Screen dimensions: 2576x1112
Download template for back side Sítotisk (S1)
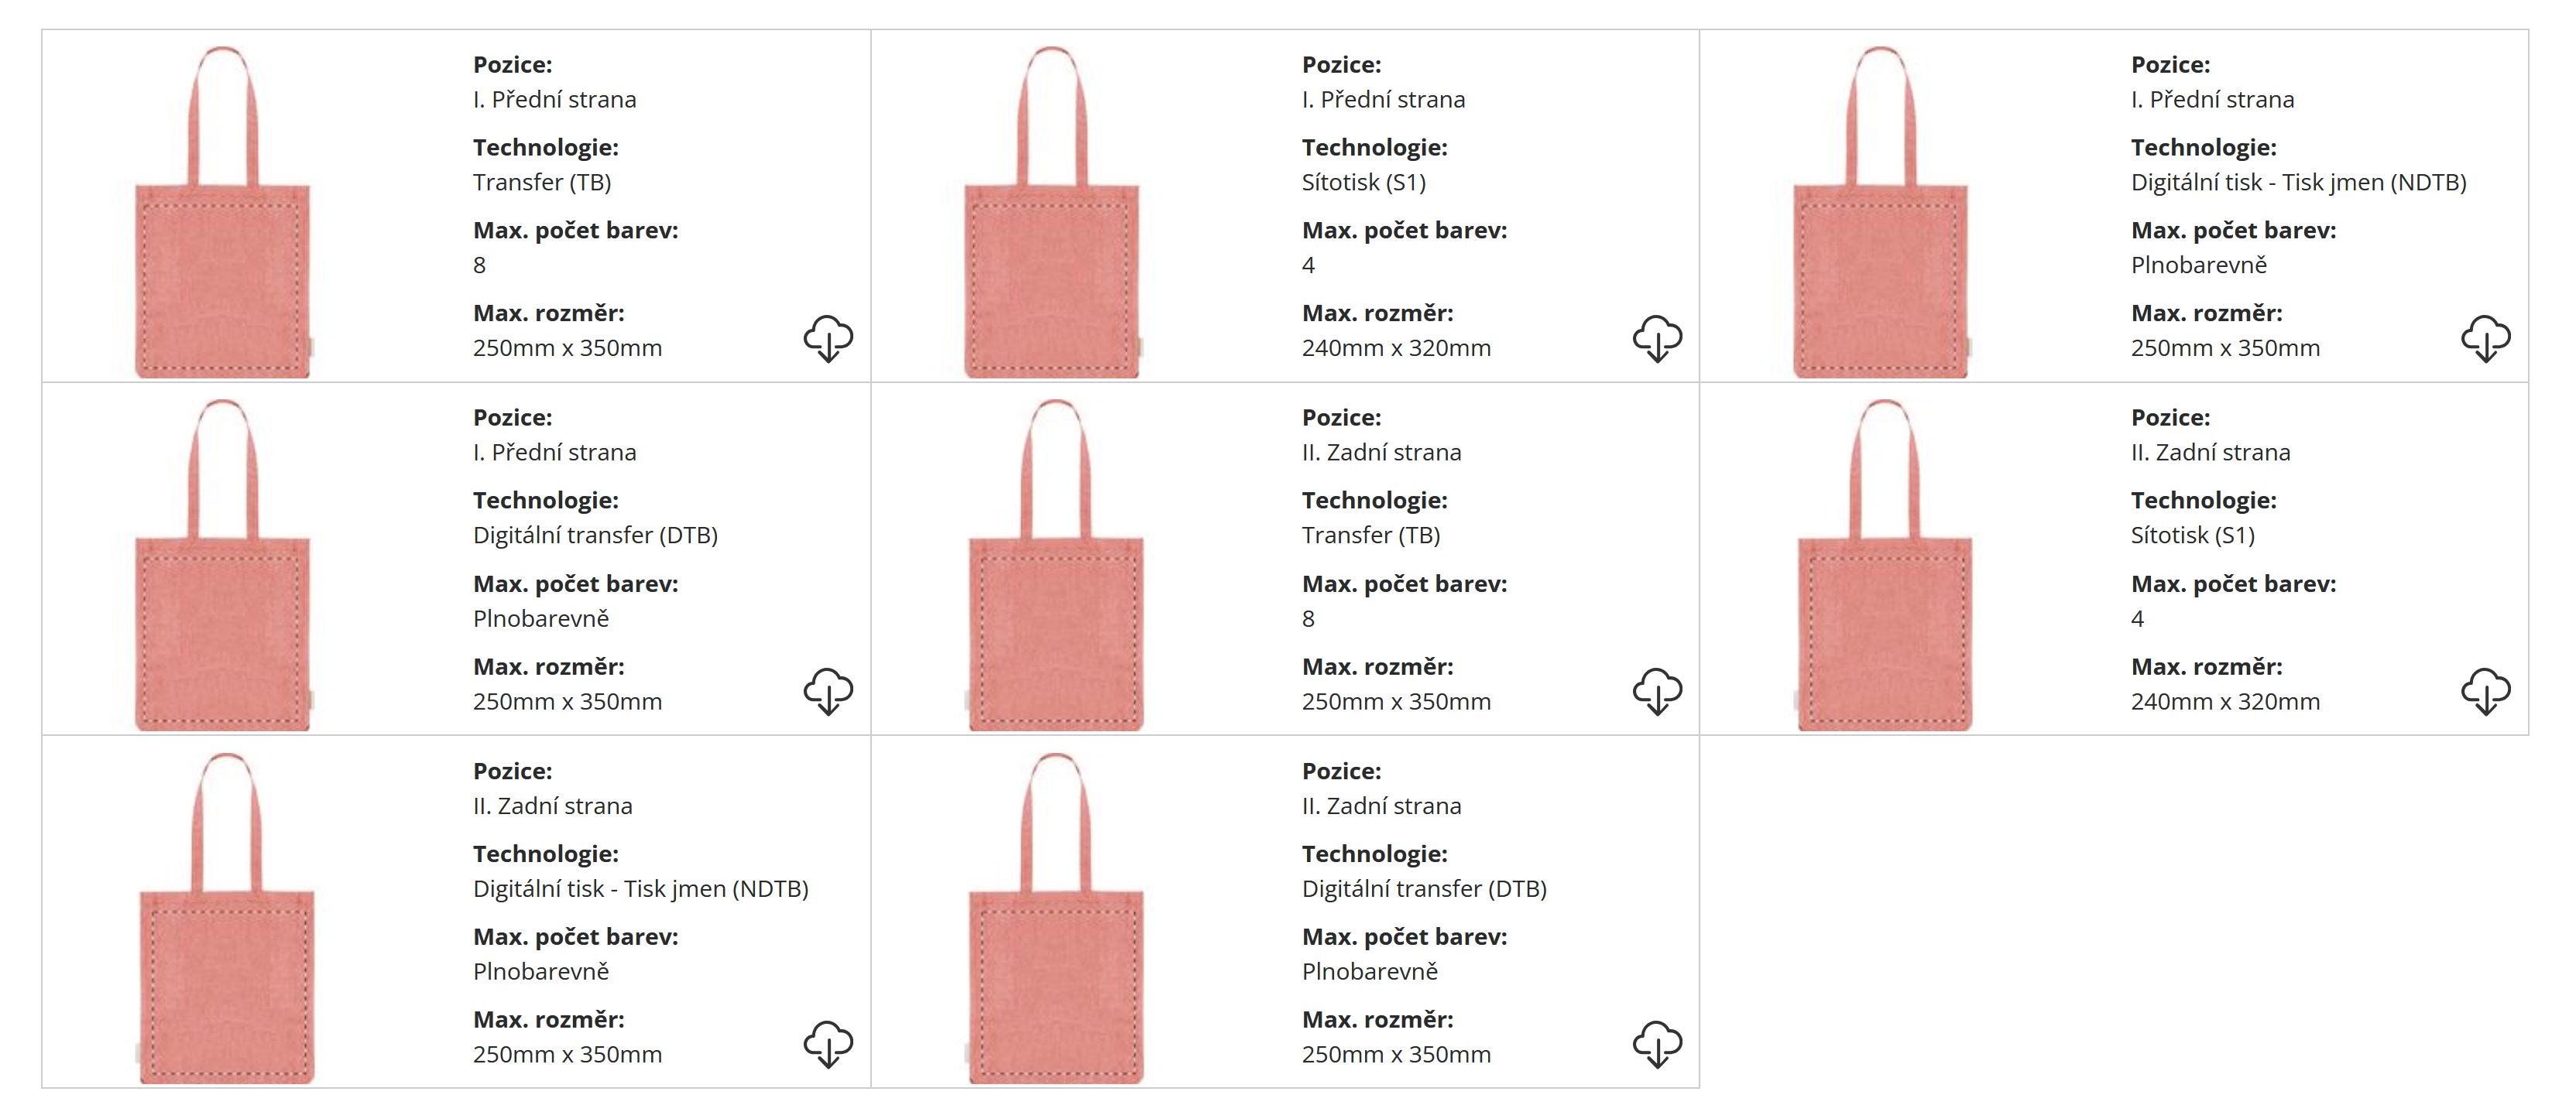[x=2485, y=691]
